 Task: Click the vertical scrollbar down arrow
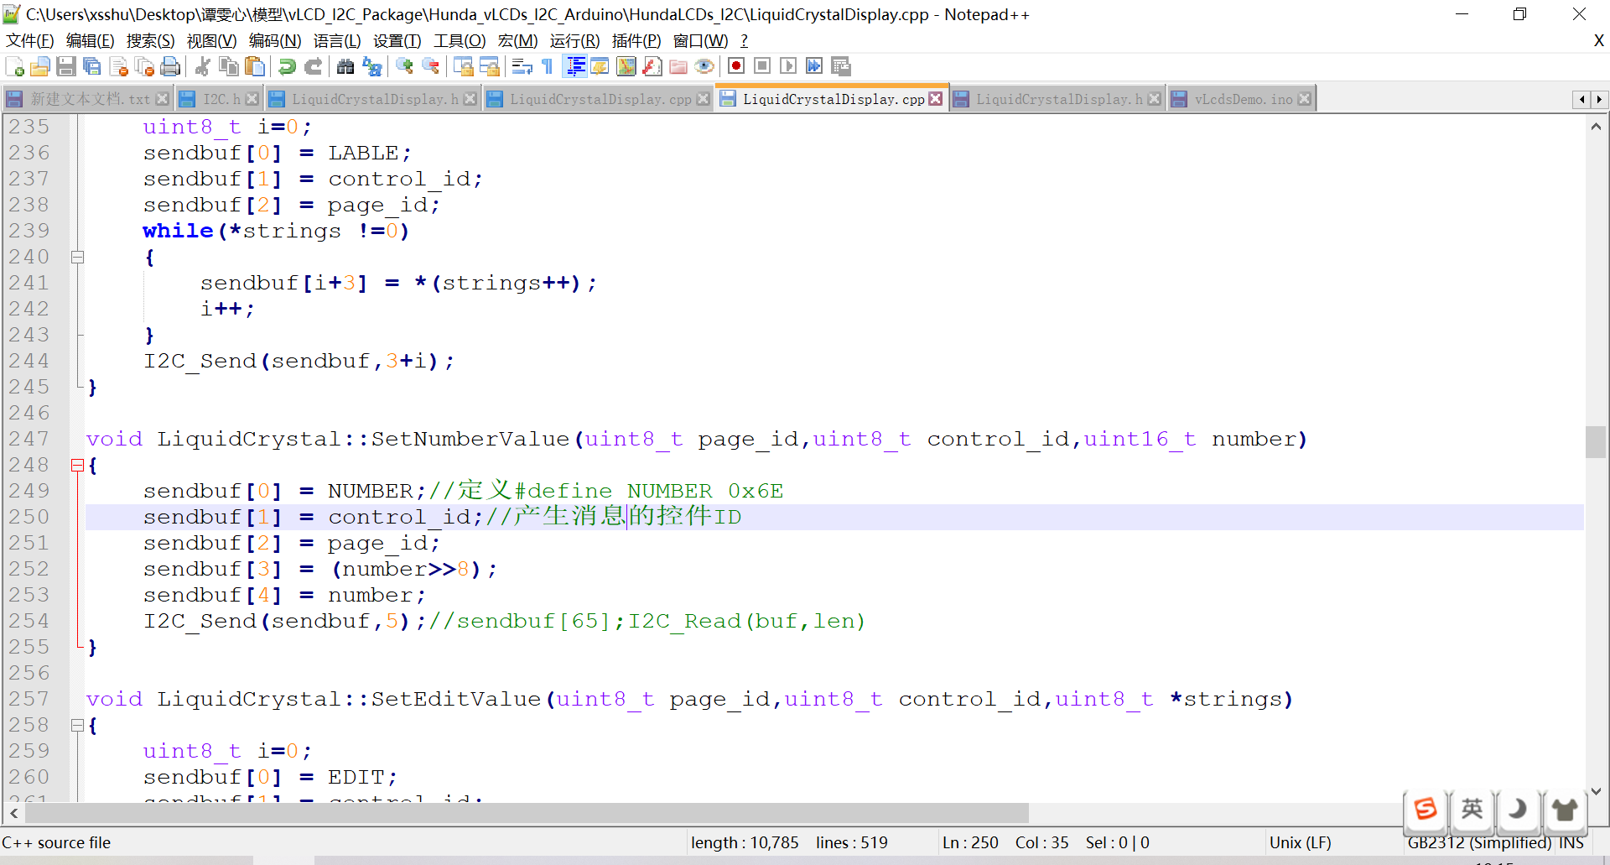1596,790
